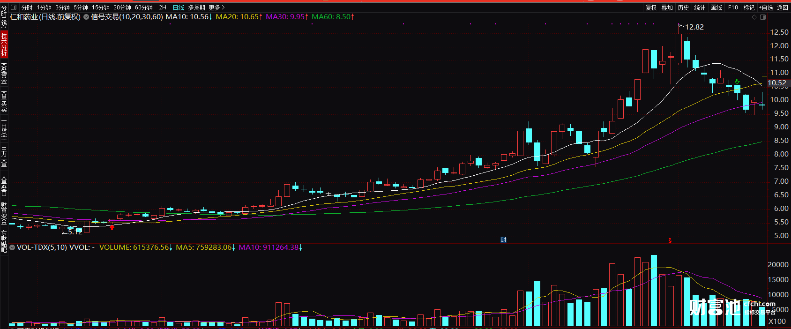This screenshot has height=329, width=791.
Task: Toggle the right side panel icon
Action: click(x=763, y=17)
